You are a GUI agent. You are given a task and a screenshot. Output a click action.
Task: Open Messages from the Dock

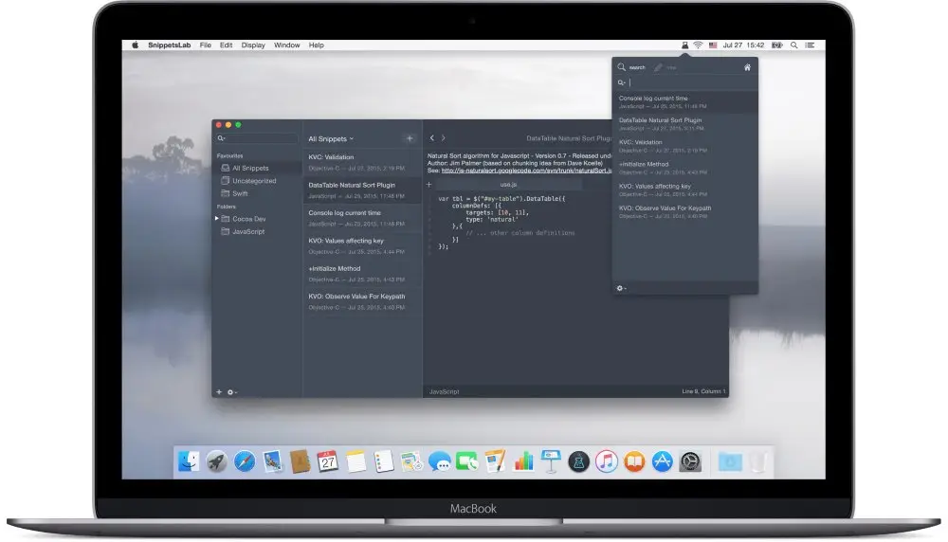440,461
